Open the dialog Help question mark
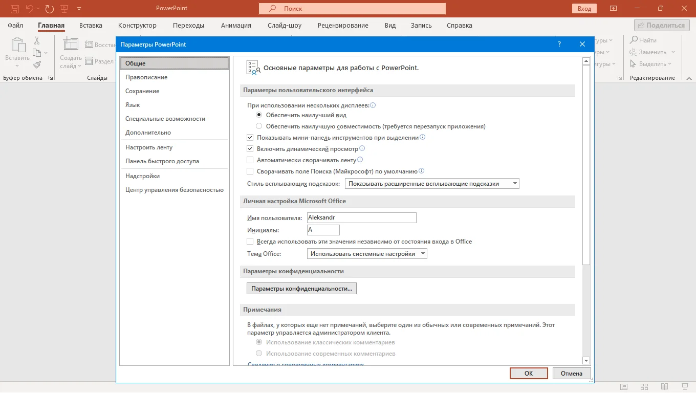 pos(559,45)
